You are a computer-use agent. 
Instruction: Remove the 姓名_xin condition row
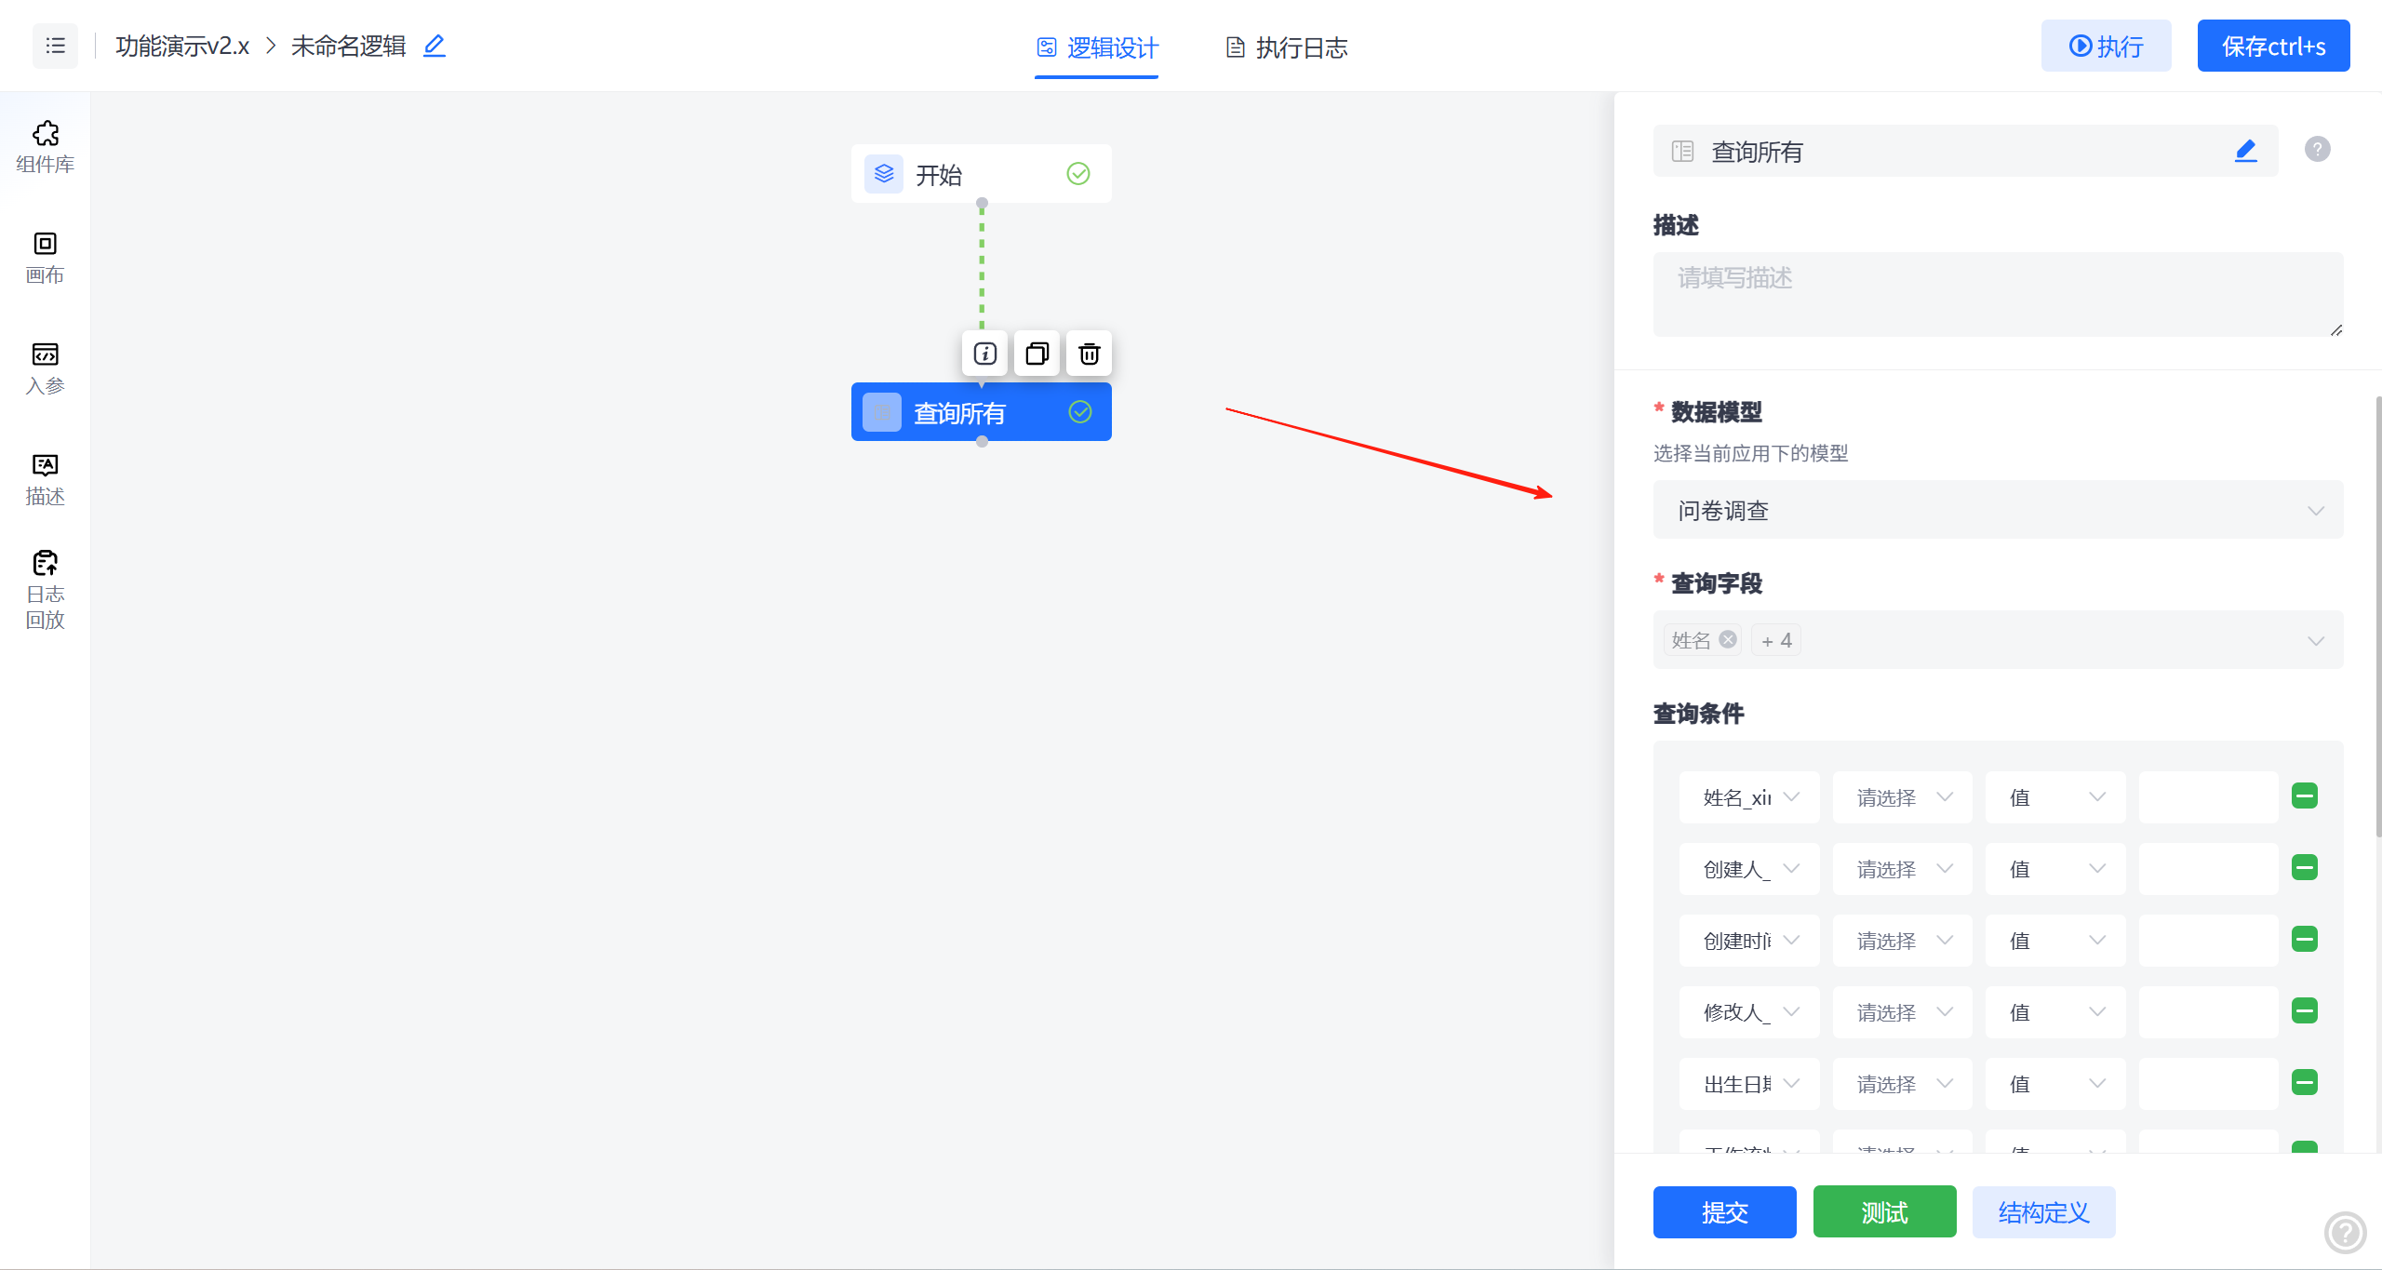pyautogui.click(x=2304, y=795)
